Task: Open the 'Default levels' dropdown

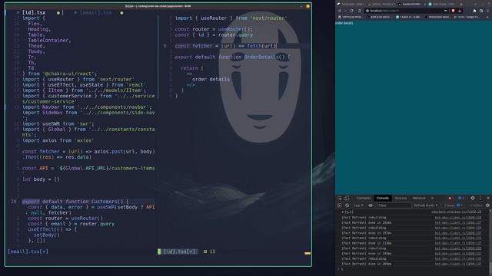Action: [x=425, y=205]
